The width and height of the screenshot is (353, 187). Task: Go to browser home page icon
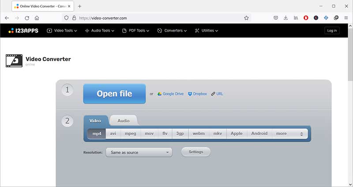point(37,18)
